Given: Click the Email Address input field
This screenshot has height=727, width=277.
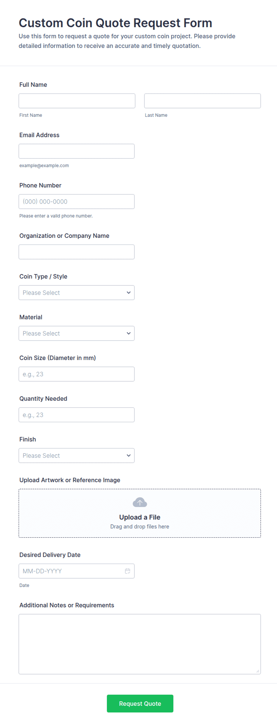Looking at the screenshot, I should click(x=77, y=151).
